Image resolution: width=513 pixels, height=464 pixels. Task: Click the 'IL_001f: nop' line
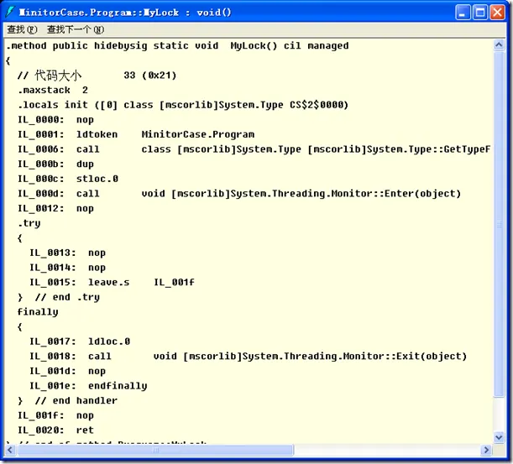click(55, 415)
